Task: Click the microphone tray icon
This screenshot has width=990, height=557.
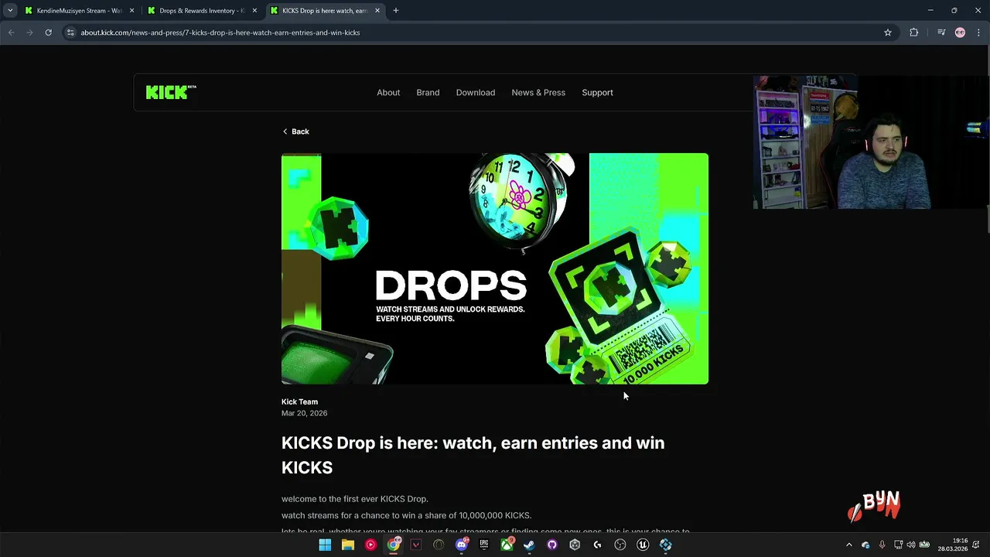Action: click(x=882, y=545)
